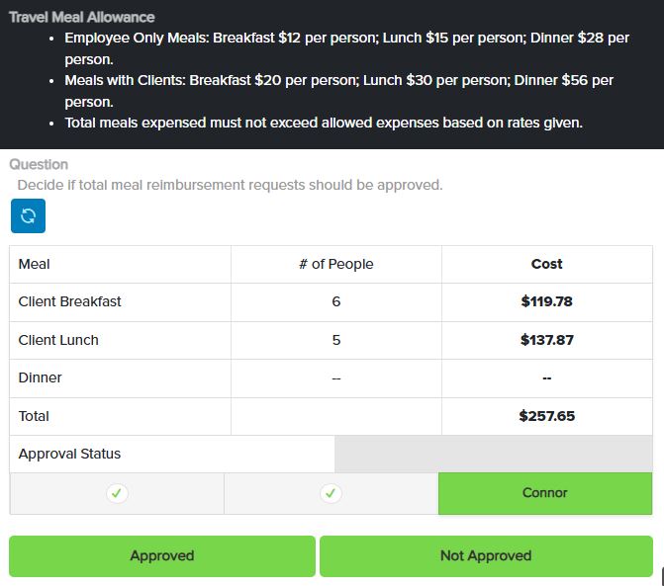Click the Client Lunch cost $137.87

pos(546,340)
